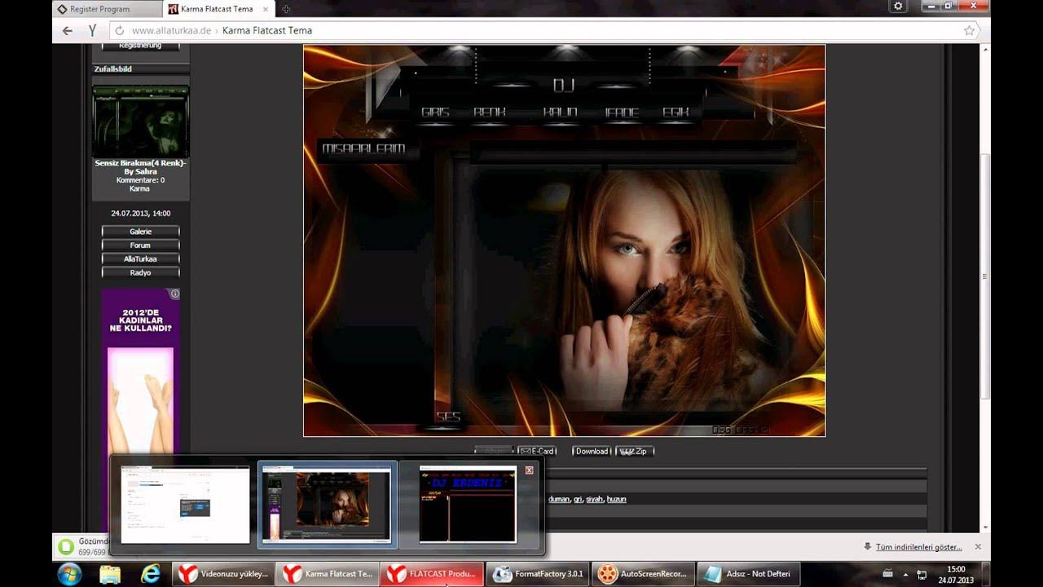Open the Windows Start menu
The width and height of the screenshot is (1043, 587).
coord(69,574)
